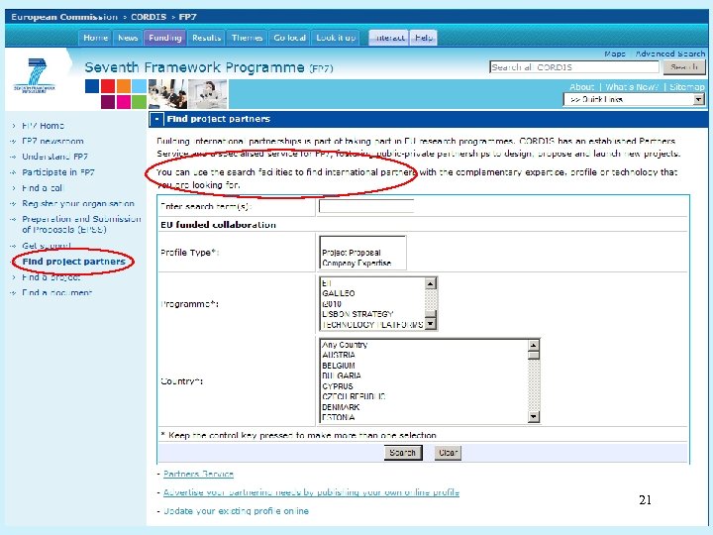The width and height of the screenshot is (713, 535).
Task: Select ESTONIA in Country list
Action: pos(339,417)
